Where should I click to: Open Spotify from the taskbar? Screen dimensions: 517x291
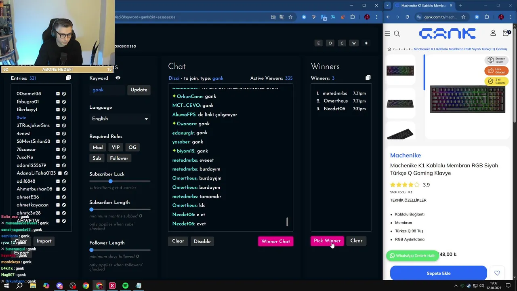[x=125, y=286]
